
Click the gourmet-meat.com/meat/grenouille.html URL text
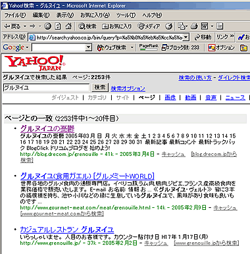pos(86,207)
